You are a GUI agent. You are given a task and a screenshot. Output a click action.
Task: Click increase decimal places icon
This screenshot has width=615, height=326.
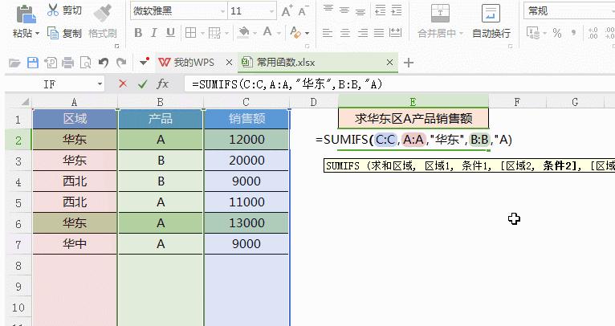click(x=593, y=33)
